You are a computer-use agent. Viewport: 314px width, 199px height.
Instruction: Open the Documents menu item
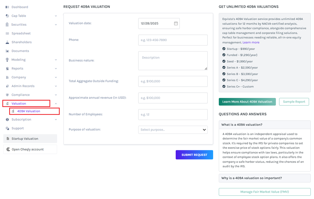click(x=20, y=51)
